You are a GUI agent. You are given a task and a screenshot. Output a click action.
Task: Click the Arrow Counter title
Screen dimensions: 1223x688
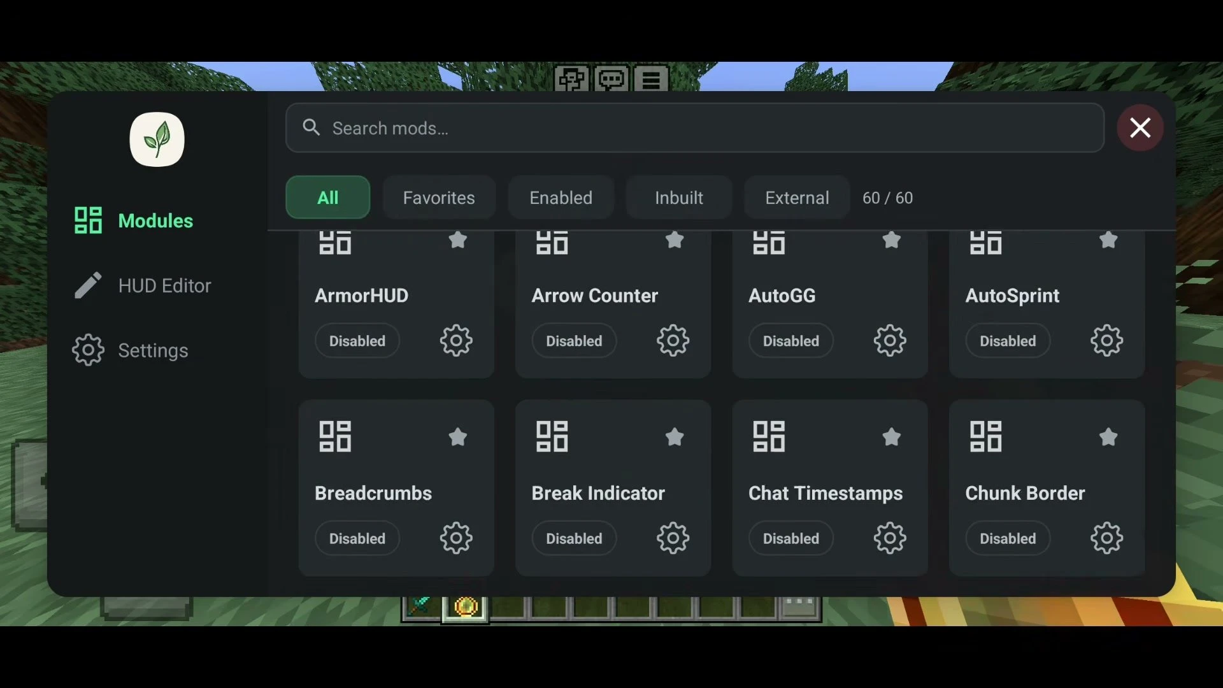coord(595,296)
